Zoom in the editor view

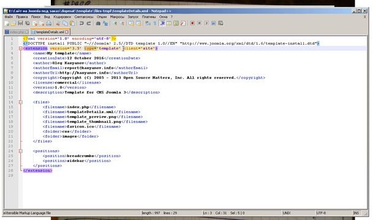115,23
